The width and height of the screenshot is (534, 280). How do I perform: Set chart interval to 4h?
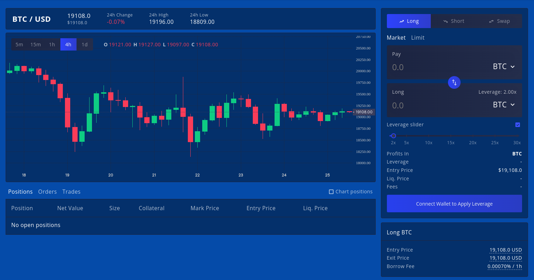point(68,45)
